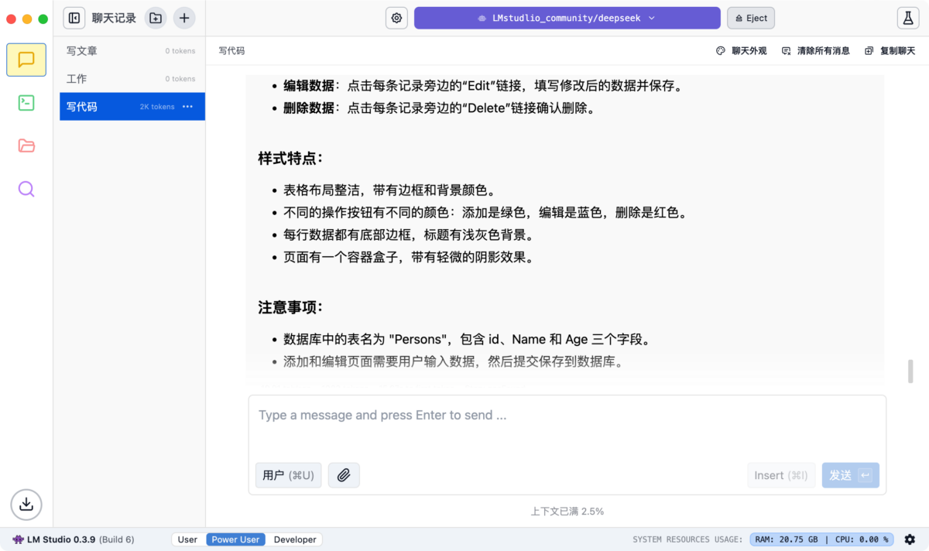Image resolution: width=929 pixels, height=551 pixels.
Task: Click the 发送 send button
Action: [x=850, y=475]
